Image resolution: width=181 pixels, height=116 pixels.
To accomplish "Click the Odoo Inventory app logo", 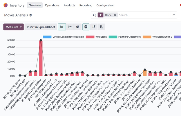I will [x=5, y=5].
